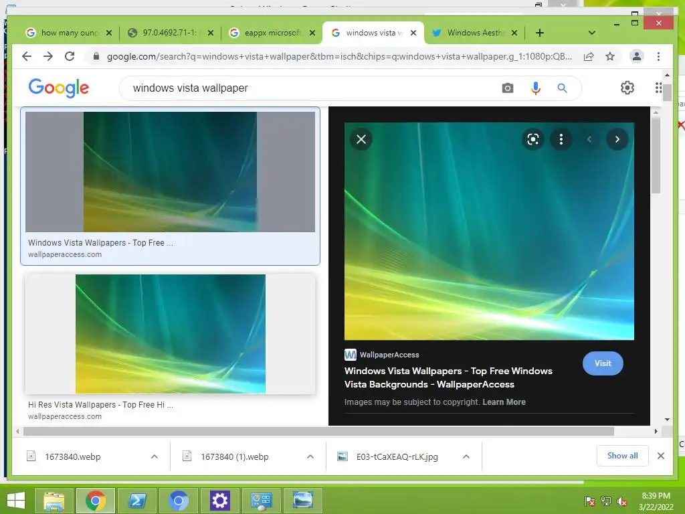Screen dimensions: 685x514
Task: Open the Chrome three-dot menu
Action: coord(658,56)
